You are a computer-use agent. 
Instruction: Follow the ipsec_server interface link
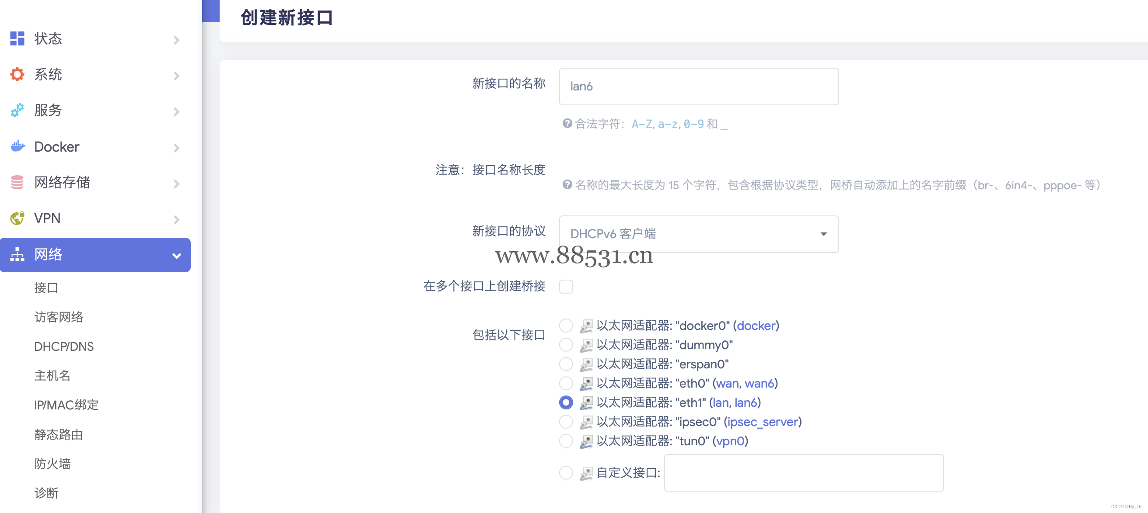click(x=763, y=422)
